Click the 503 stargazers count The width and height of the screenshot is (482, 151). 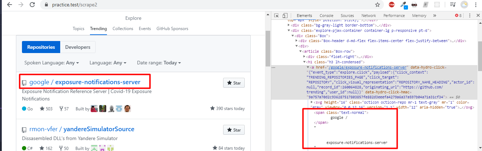46,109
